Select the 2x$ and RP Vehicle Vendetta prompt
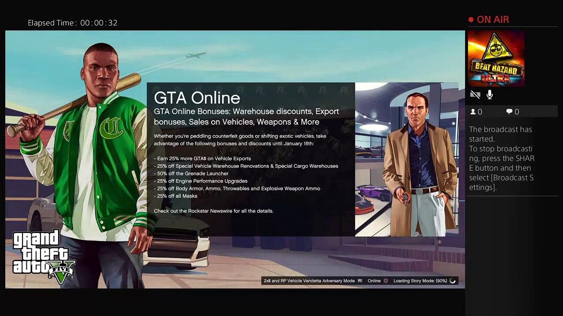The width and height of the screenshot is (563, 316). 309,281
